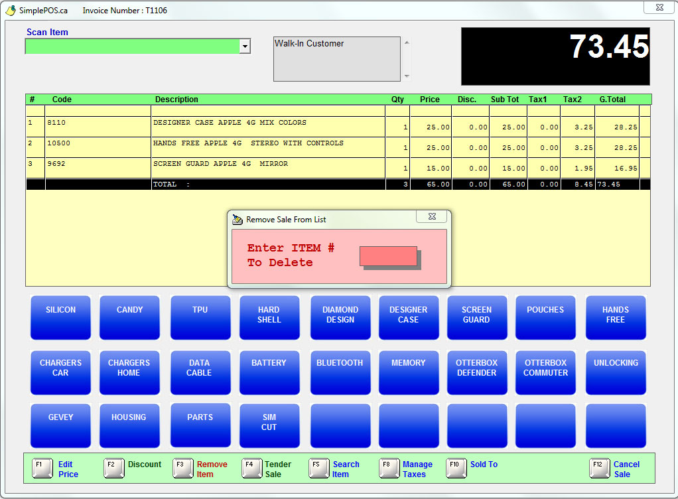
Task: Select the HANDS FREE category button
Action: click(x=616, y=317)
